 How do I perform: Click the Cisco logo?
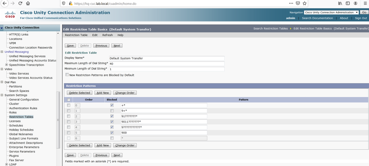click(10, 15)
